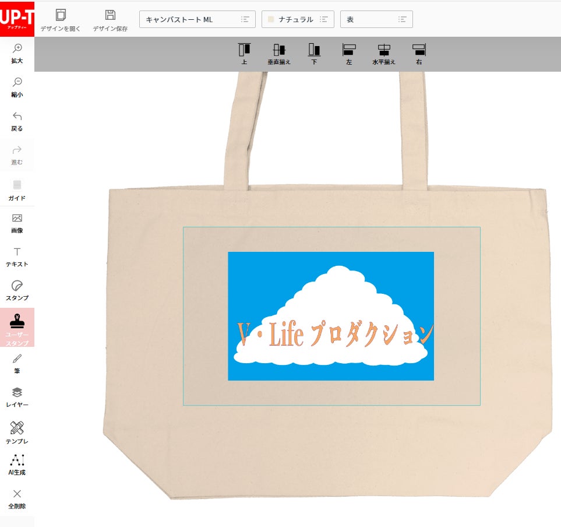This screenshot has width=561, height=527.
Task: Expand the 表 print side dropdown
Action: coord(376,19)
